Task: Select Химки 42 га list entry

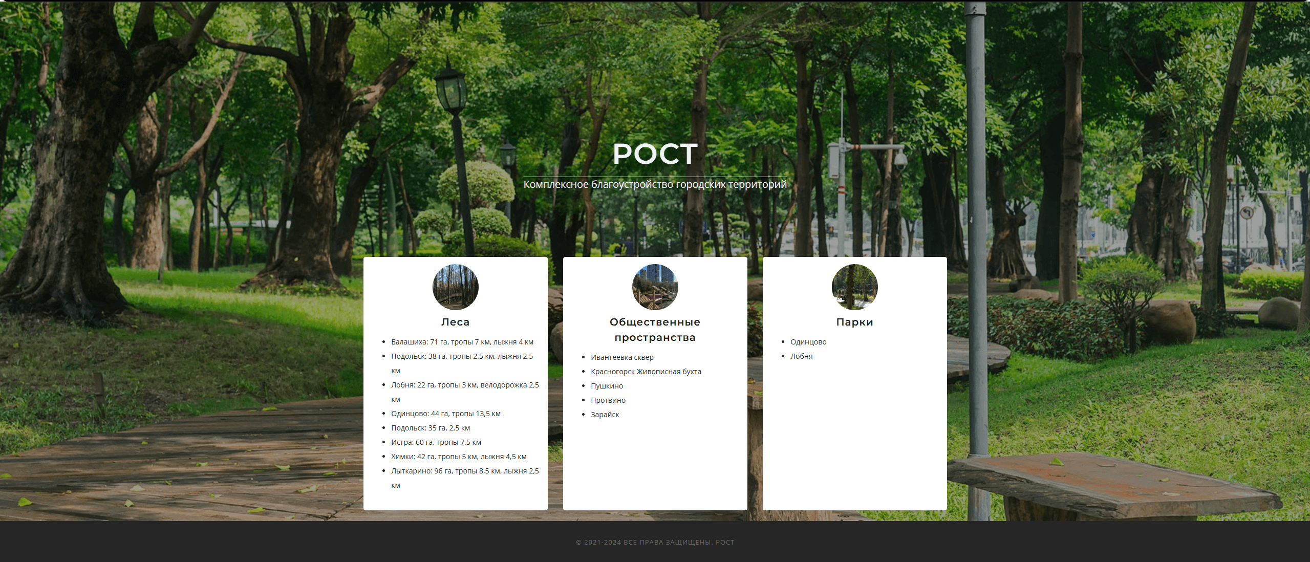Action: (458, 457)
